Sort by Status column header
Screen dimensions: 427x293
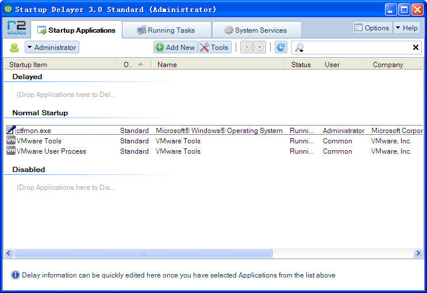302,65
